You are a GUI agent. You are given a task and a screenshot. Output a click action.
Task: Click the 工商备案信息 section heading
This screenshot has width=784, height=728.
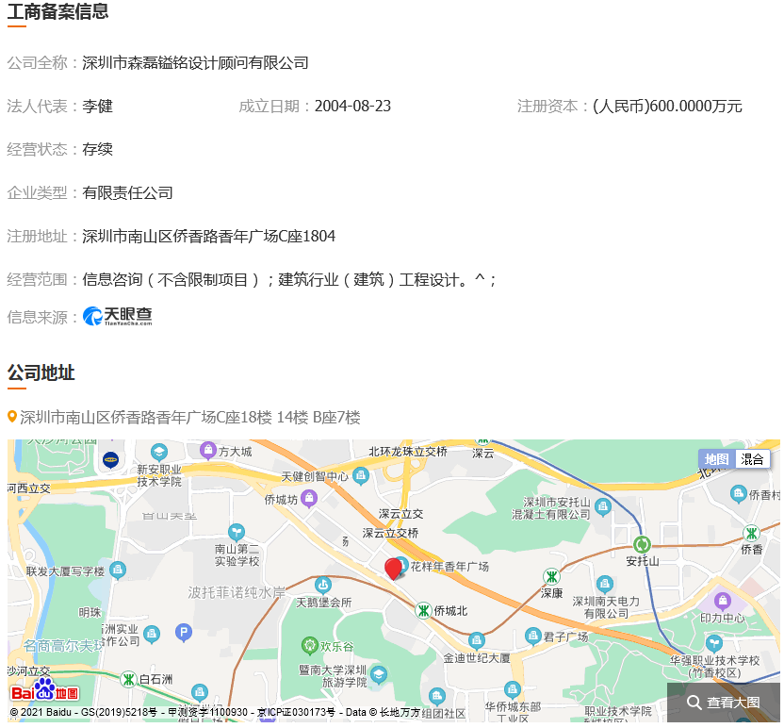(58, 11)
